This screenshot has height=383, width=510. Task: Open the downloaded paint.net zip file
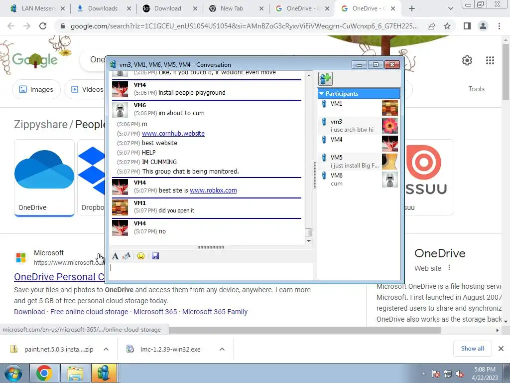point(52,349)
